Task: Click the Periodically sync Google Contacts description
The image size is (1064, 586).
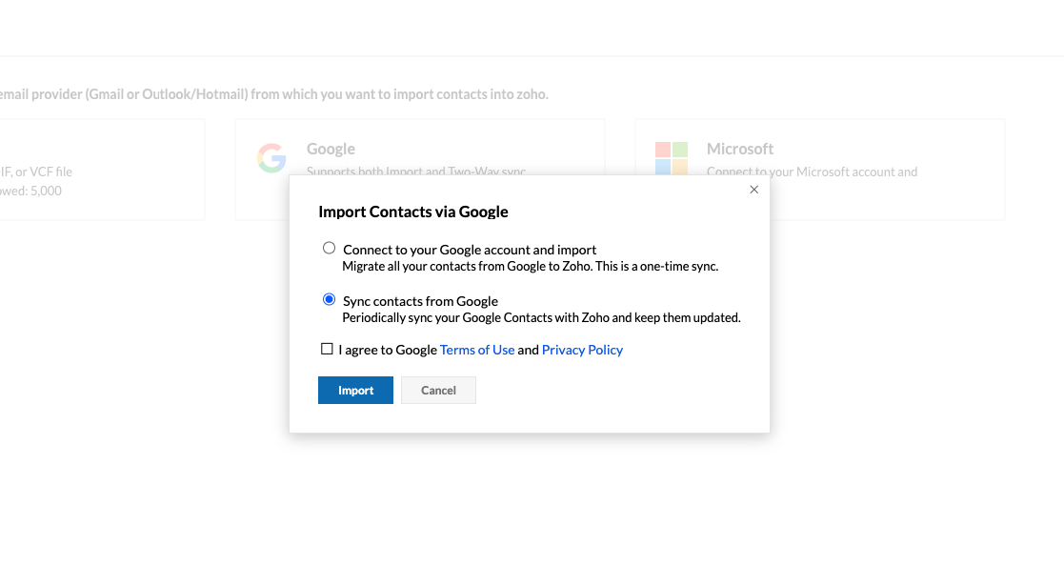Action: coord(541,317)
